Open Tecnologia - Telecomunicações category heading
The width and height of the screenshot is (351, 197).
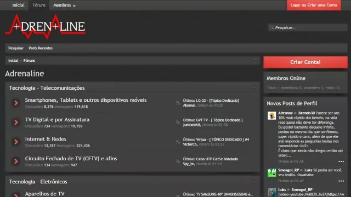47,88
